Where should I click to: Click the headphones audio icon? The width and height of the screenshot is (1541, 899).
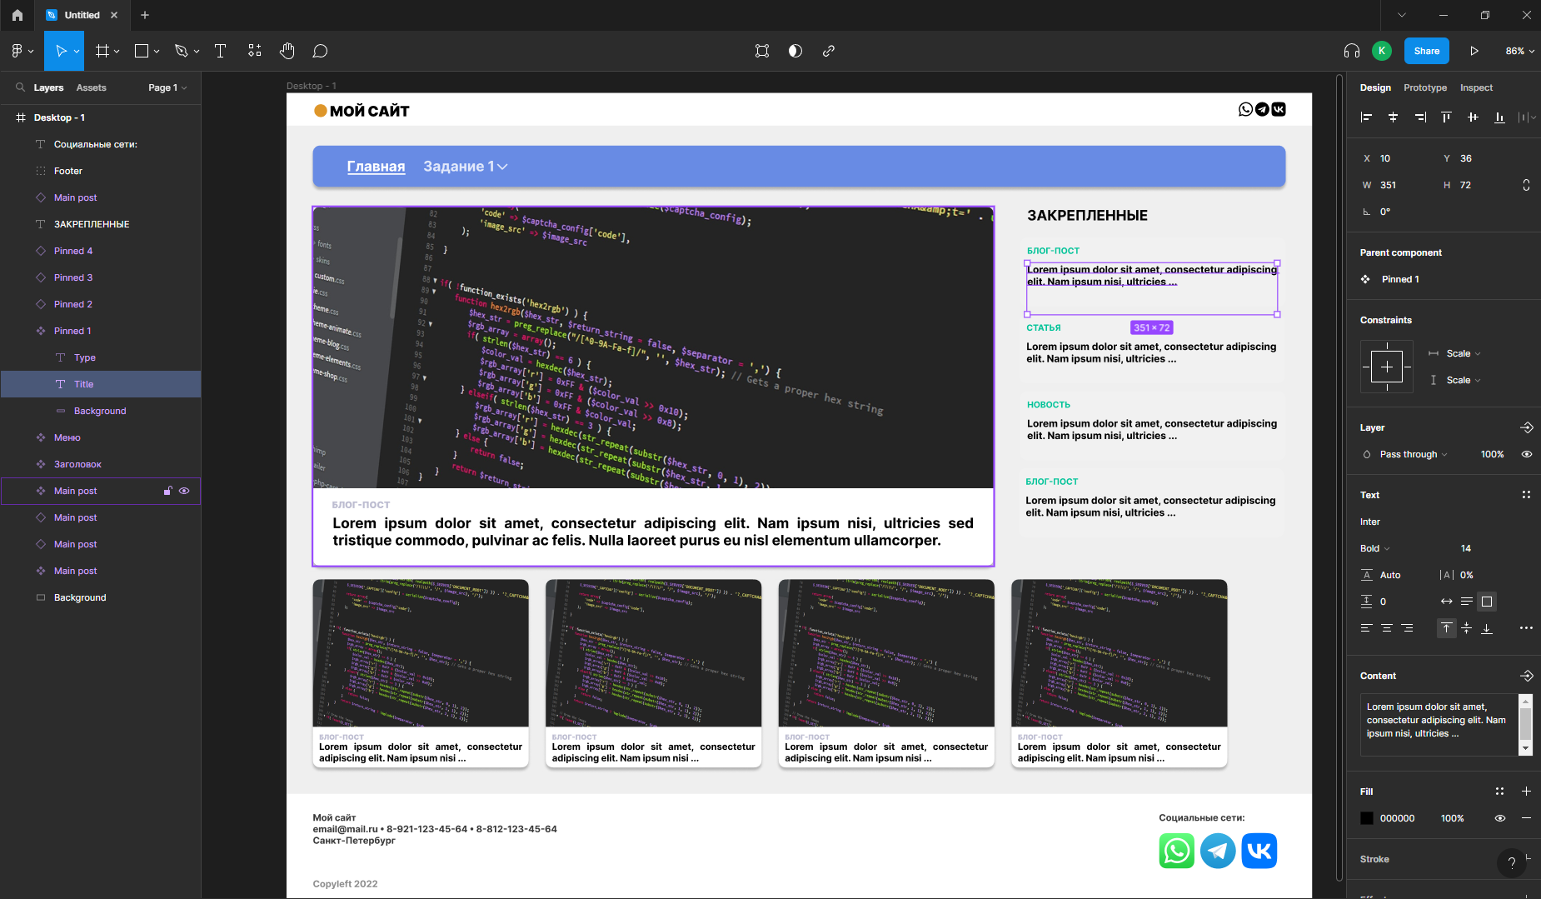(1351, 51)
